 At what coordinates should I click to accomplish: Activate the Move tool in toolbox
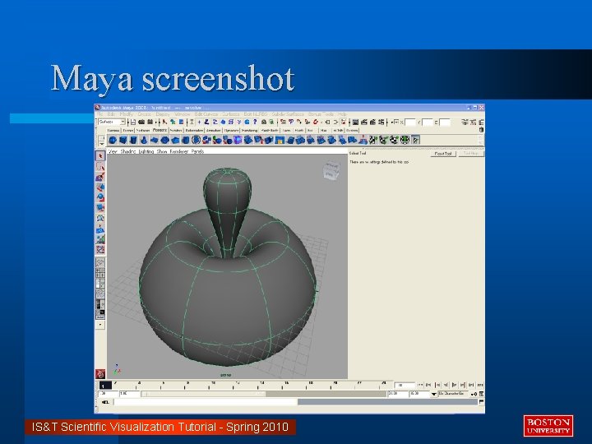pos(100,187)
